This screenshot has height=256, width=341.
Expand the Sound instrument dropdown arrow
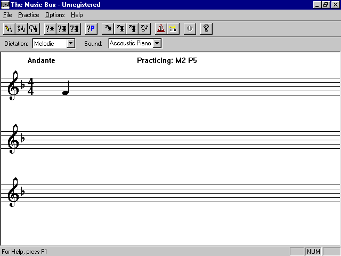tap(157, 43)
